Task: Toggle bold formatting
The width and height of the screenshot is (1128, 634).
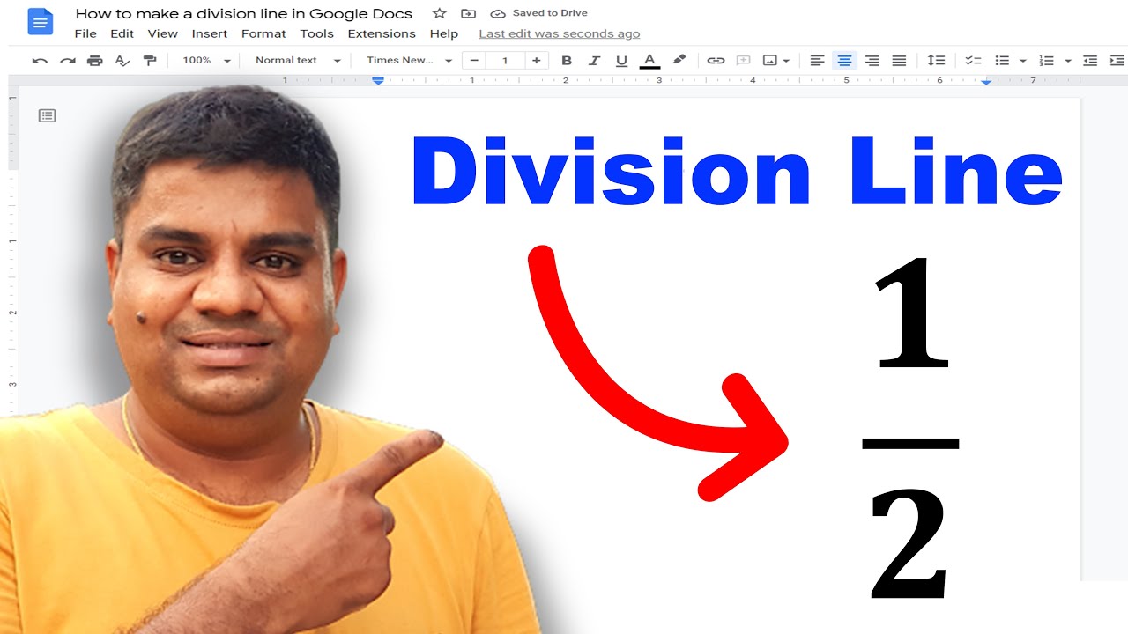Action: [567, 61]
